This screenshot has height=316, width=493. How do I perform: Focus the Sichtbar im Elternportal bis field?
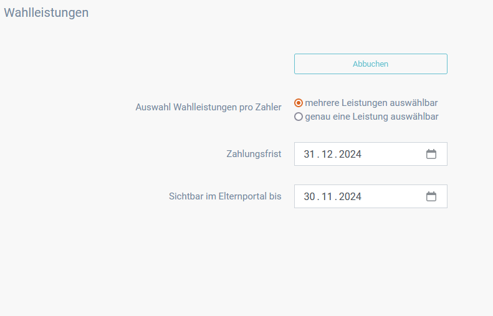point(371,196)
